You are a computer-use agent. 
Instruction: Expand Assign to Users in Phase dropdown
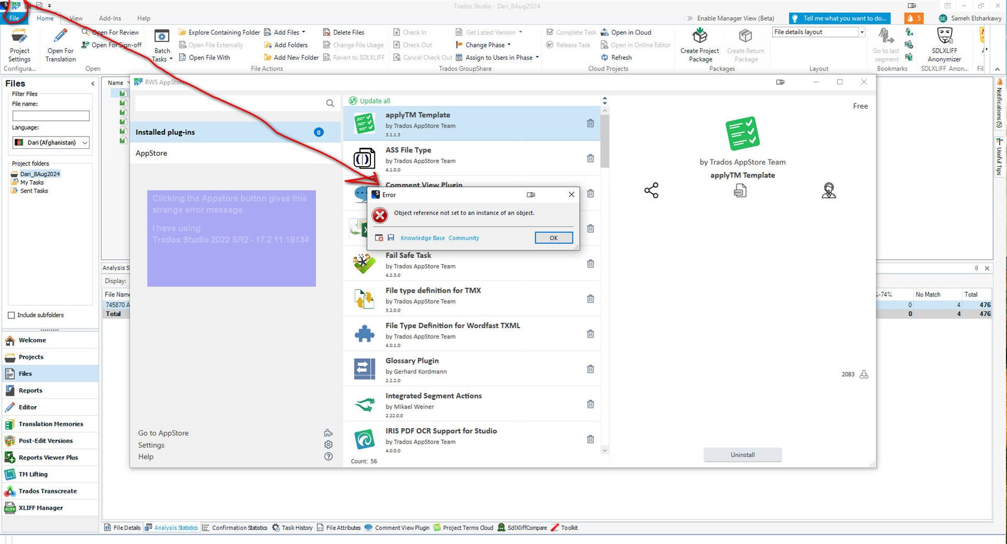pyautogui.click(x=537, y=57)
